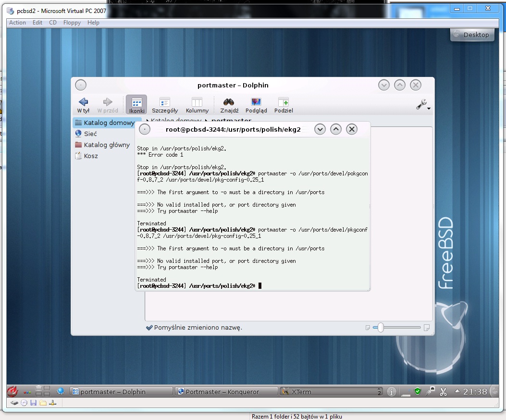Viewport: 506px width, 420px height.
Task: Click network adapter icon in status bar
Action: (52, 403)
